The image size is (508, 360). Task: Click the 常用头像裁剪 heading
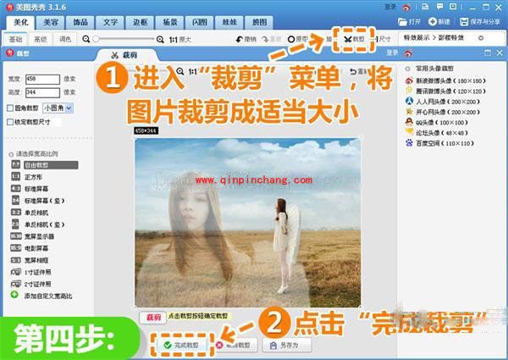pyautogui.click(x=434, y=69)
